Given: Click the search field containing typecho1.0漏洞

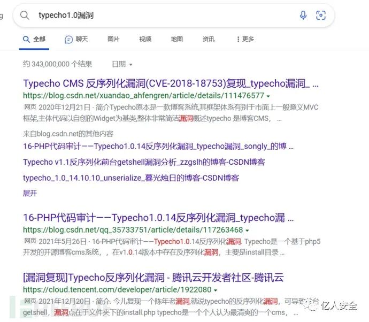Looking at the screenshot, I should pyautogui.click(x=174, y=16).
